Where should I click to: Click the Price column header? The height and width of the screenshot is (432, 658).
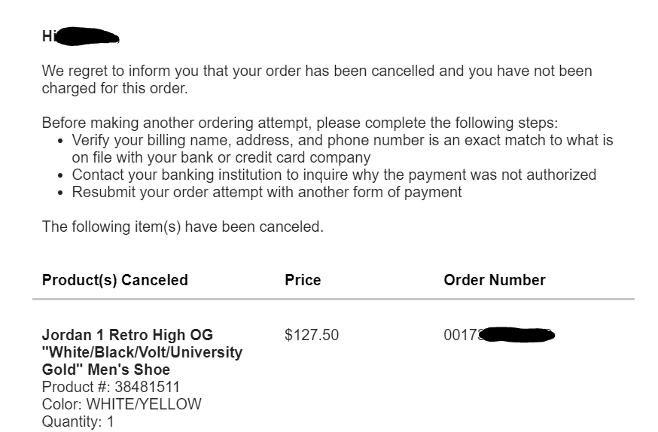(x=303, y=280)
